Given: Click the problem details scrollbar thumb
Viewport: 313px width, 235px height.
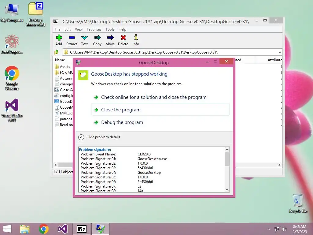Looking at the screenshot, I should (x=227, y=159).
